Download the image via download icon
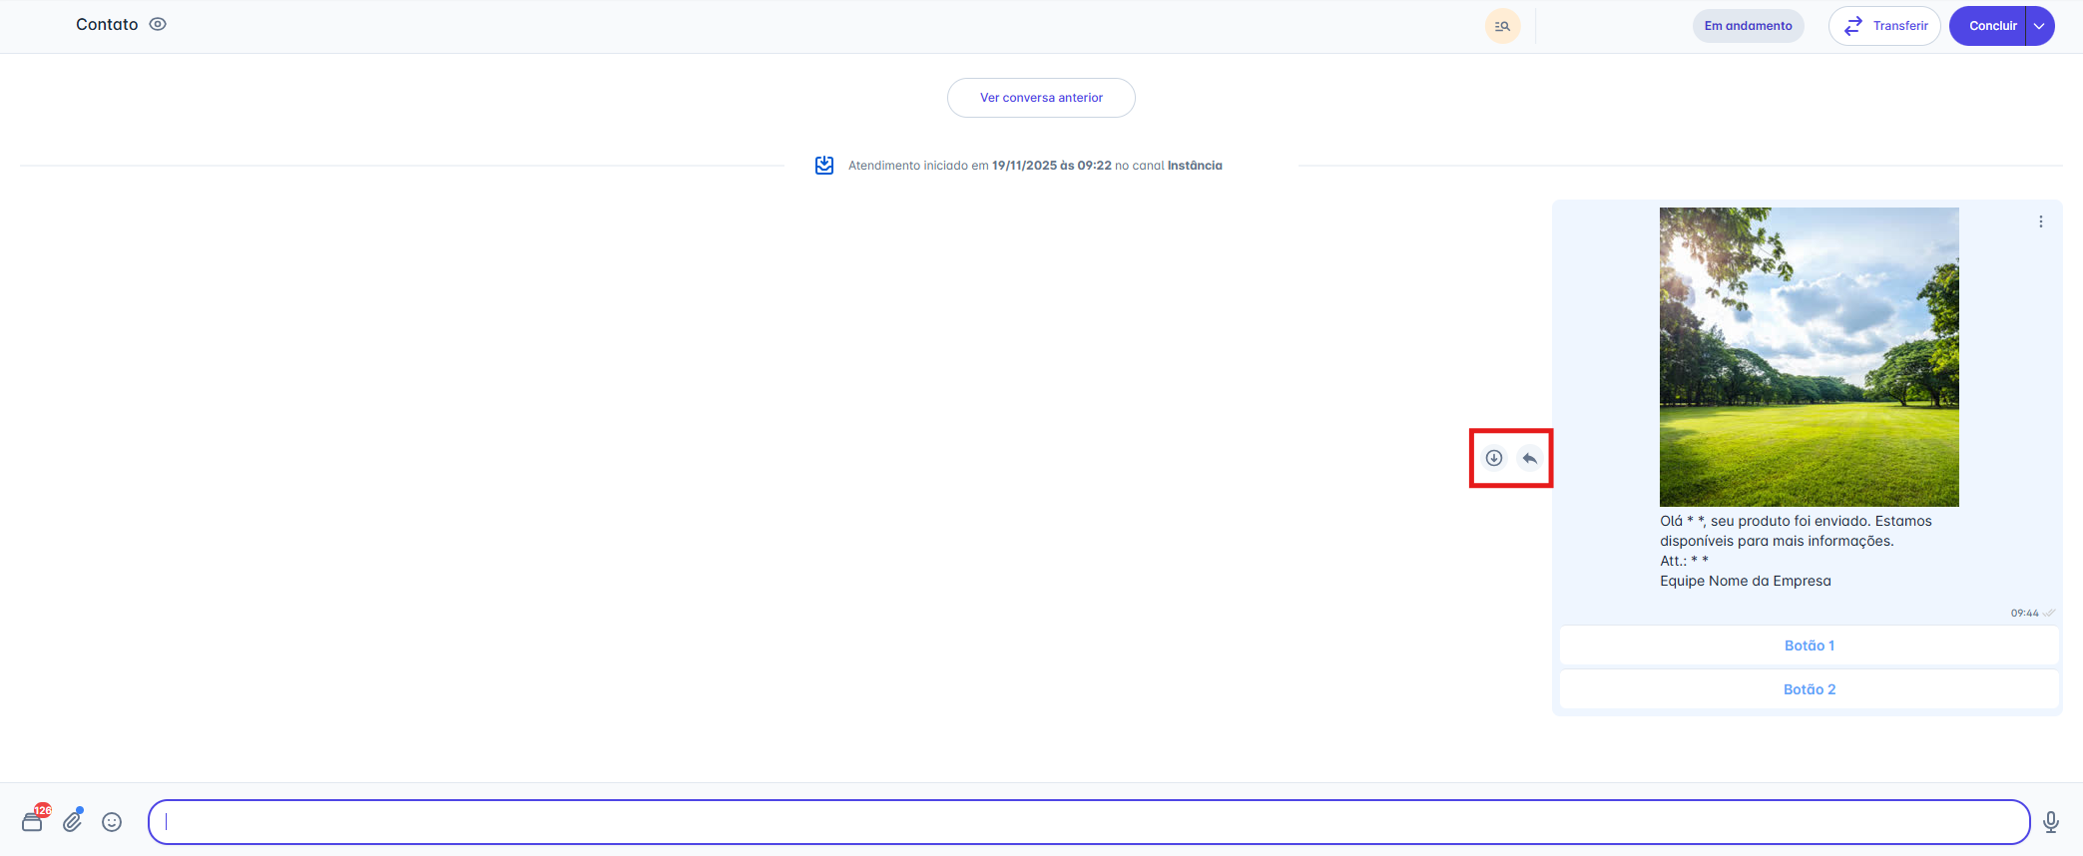Viewport: 2083px width, 856px height. 1494,458
